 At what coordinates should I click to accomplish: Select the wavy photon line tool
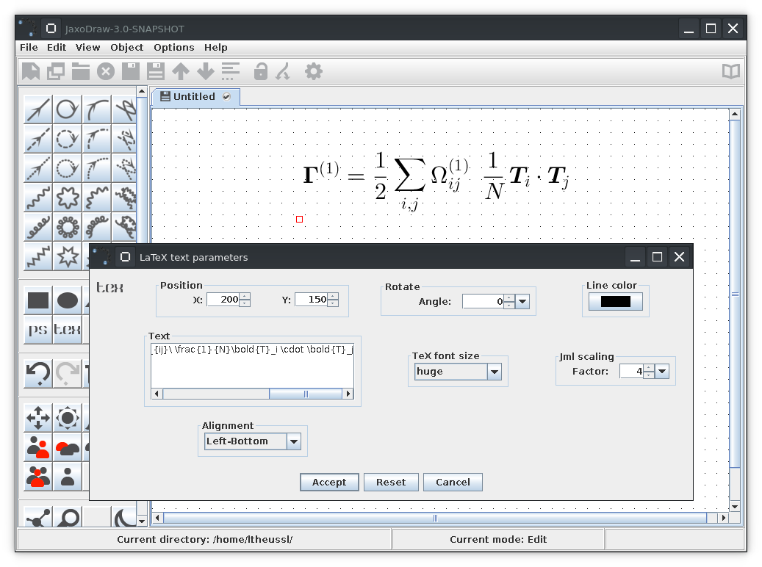[x=38, y=198]
